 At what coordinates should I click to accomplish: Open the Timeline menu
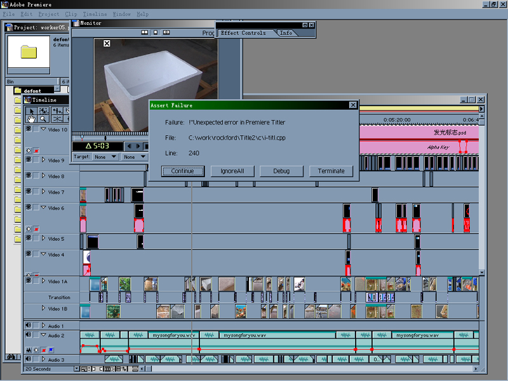click(x=95, y=14)
